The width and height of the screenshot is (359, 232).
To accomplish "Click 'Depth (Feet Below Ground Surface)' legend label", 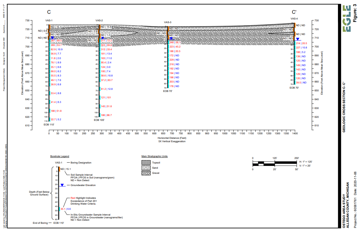I will pyautogui.click(x=39, y=193).
